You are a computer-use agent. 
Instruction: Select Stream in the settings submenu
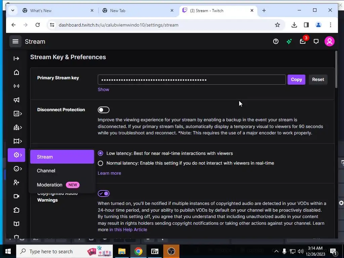[62, 157]
